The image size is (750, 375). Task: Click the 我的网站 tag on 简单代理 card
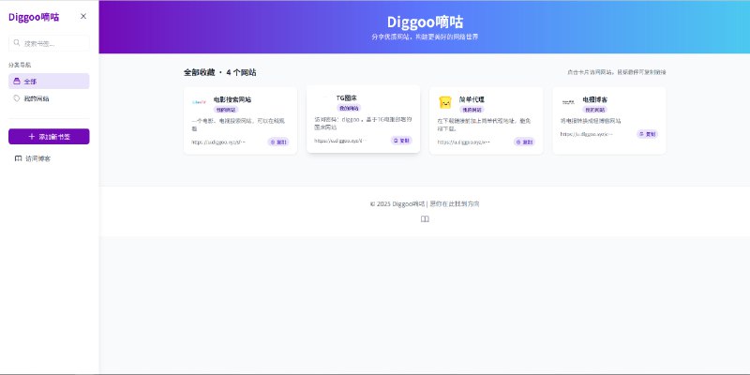click(x=472, y=110)
